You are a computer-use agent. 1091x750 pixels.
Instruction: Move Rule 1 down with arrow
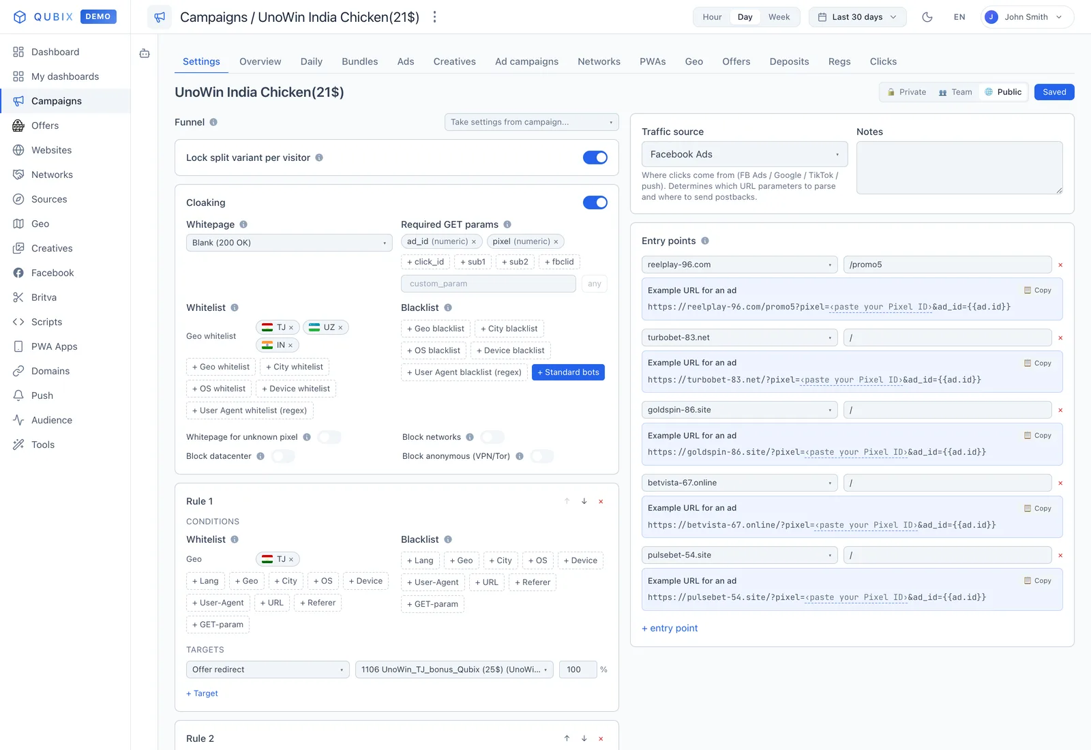(x=584, y=501)
